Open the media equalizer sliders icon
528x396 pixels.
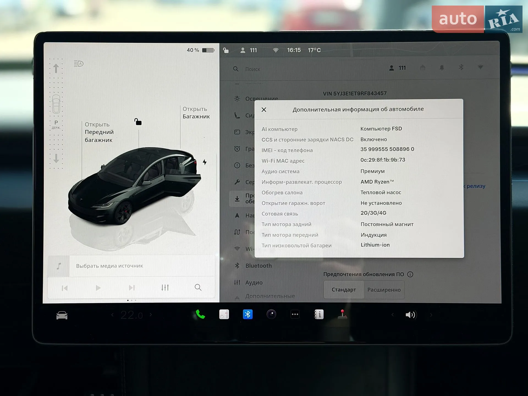165,288
